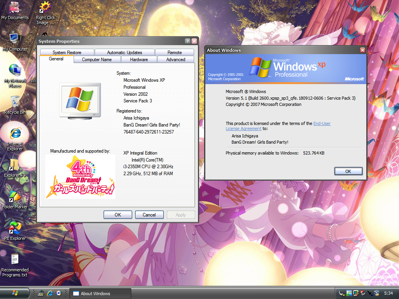Switch to Computer Name tab
This screenshot has width=399, height=299.
point(97,60)
